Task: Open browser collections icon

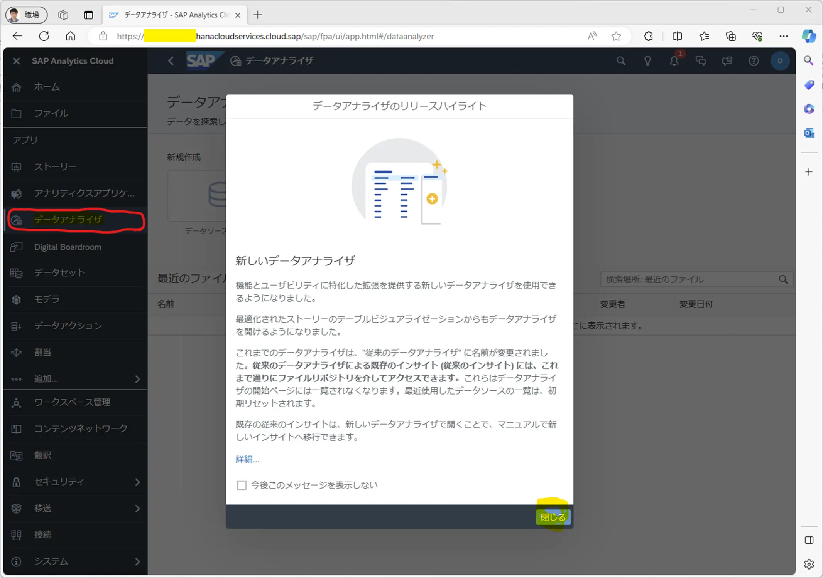Action: click(731, 36)
